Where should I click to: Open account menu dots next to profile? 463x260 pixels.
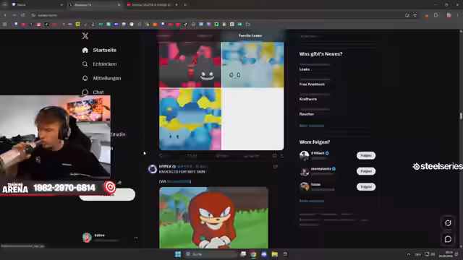136,238
